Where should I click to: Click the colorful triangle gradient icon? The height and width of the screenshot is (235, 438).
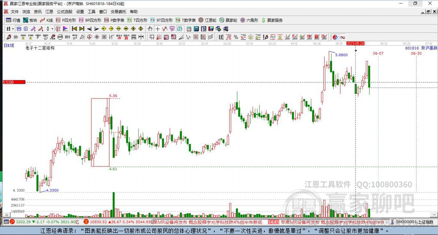(x=65, y=29)
